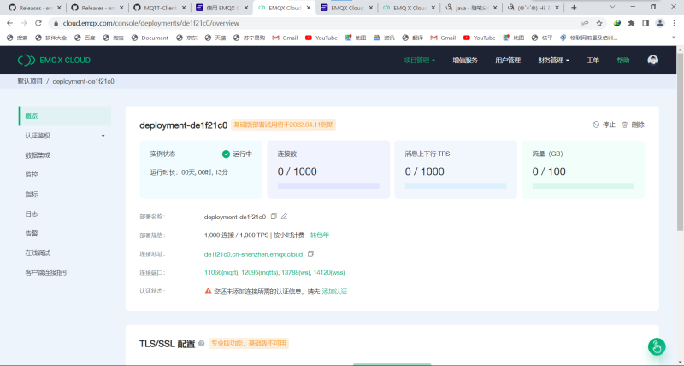Bookmark this page with the star icon

599,23
